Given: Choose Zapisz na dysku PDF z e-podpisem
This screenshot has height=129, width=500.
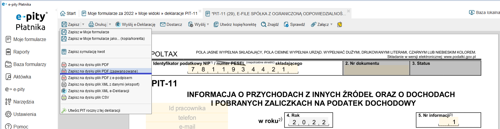Looking at the screenshot, I should tap(106, 78).
